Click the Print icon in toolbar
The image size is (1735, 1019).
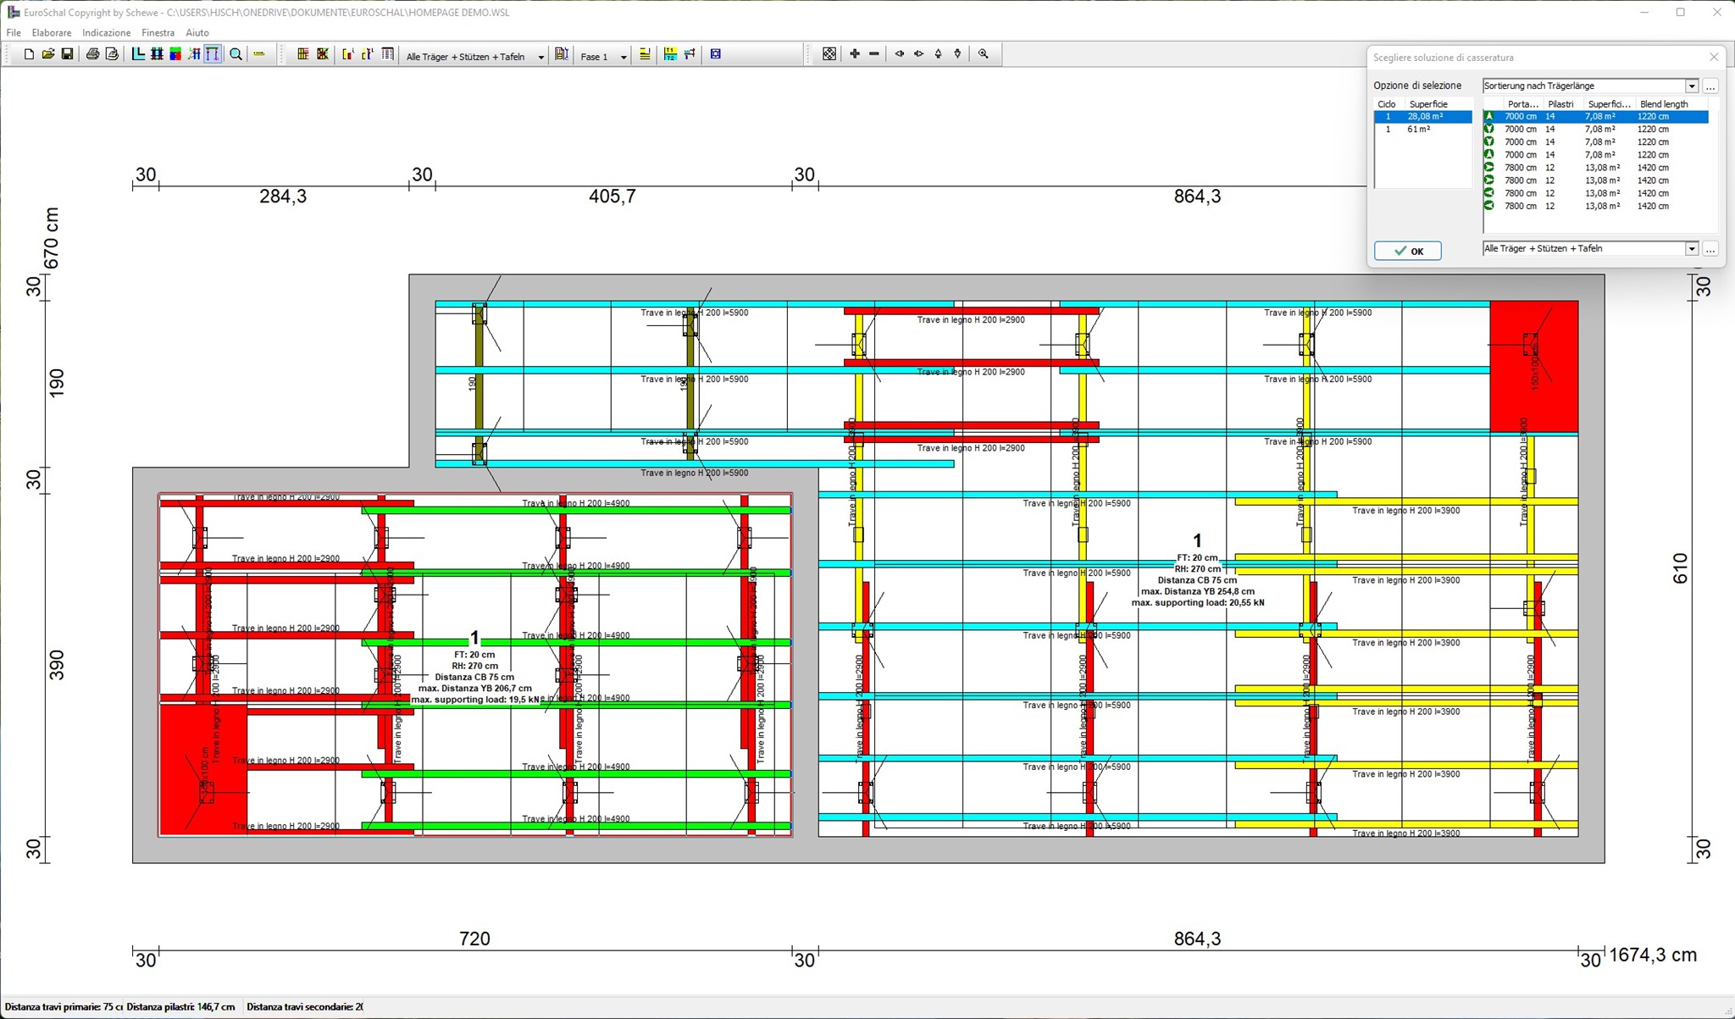pos(92,54)
